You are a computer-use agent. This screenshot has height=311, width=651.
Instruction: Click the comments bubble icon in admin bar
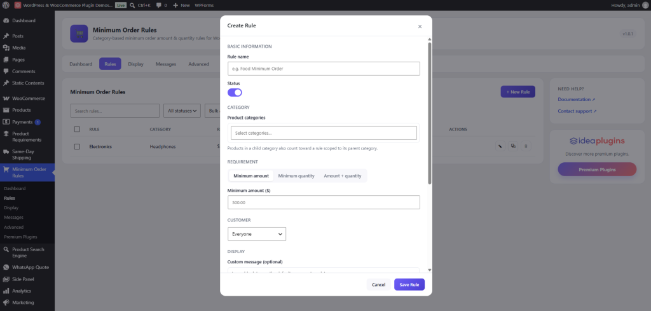(x=158, y=5)
